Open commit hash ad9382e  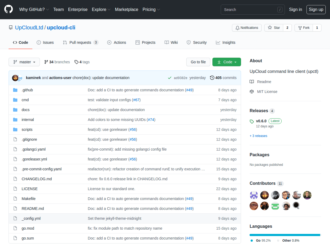pyautogui.click(x=181, y=78)
